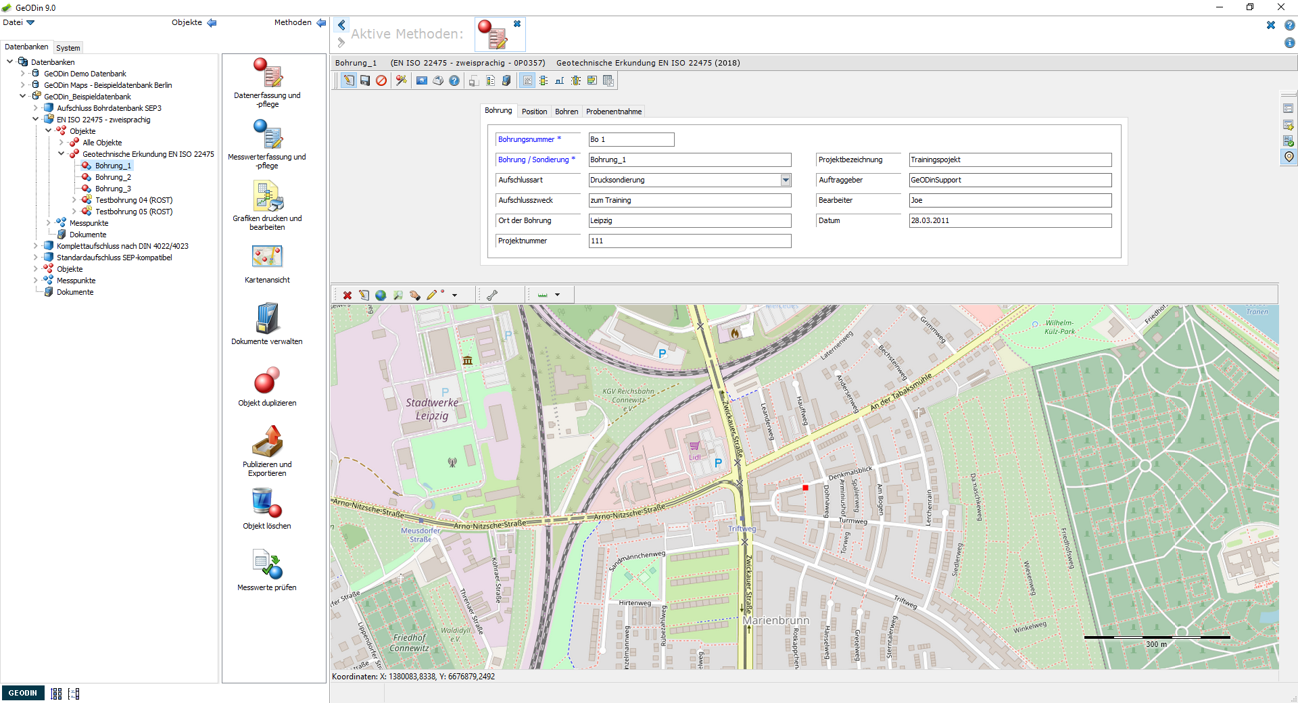Switch to the Position tab

pos(534,112)
